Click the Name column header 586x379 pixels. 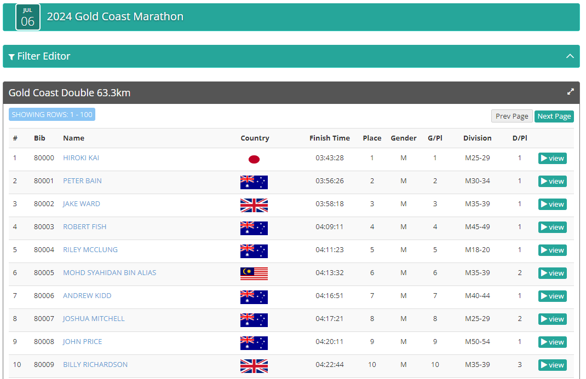(x=73, y=138)
